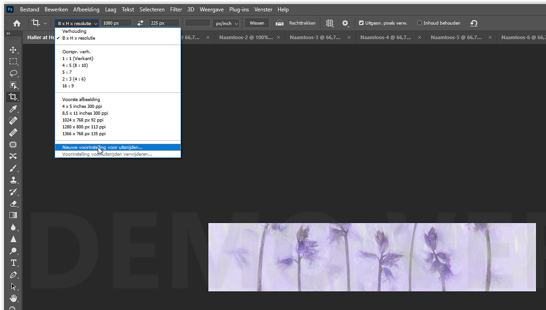This screenshot has width=546, height=310.
Task: Select the Move tool
Action: (13, 50)
